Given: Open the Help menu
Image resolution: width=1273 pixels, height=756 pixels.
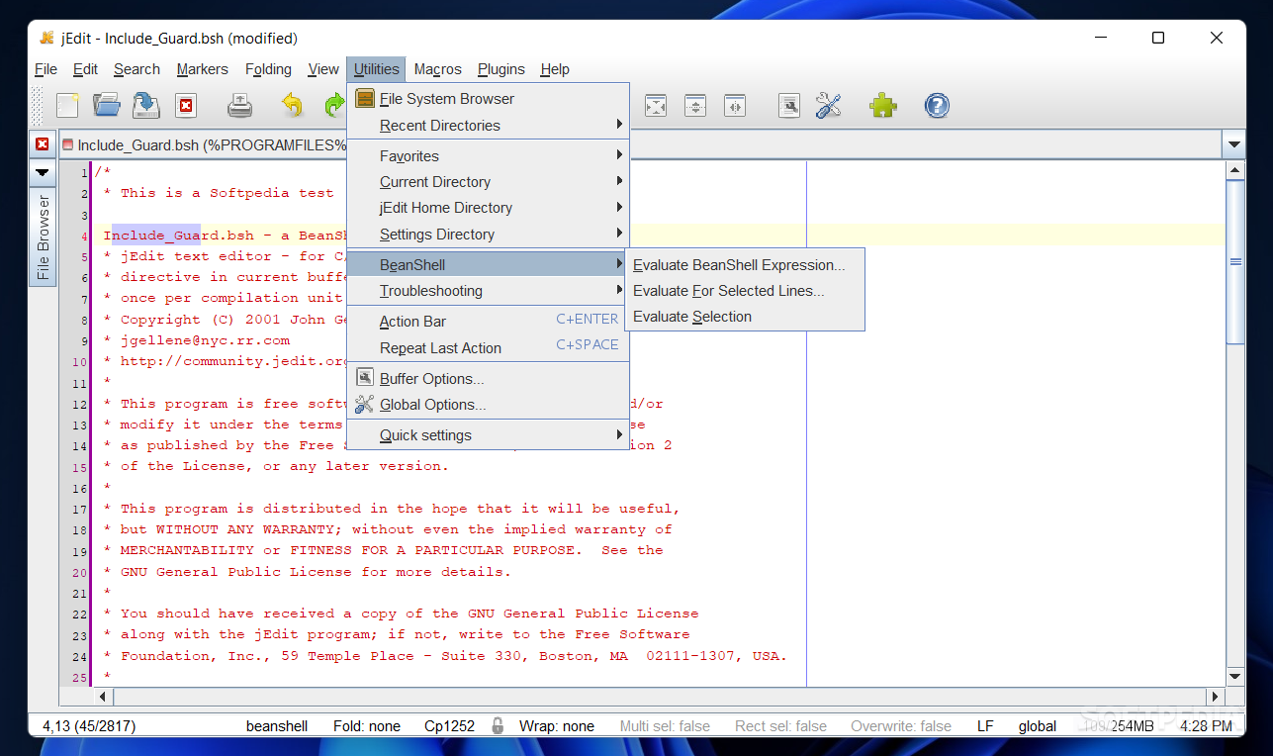Looking at the screenshot, I should [x=555, y=69].
